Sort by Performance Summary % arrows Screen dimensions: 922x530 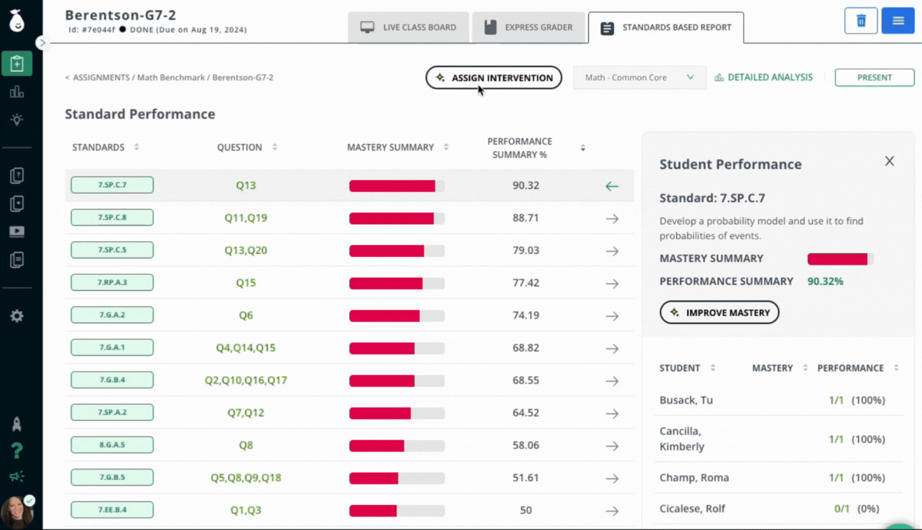tap(583, 147)
